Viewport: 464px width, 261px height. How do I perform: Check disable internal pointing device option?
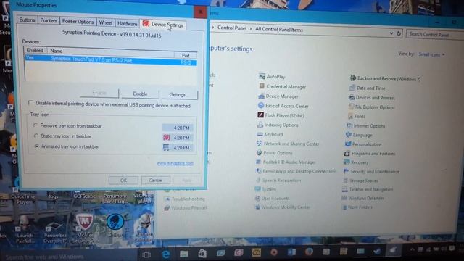(x=30, y=103)
